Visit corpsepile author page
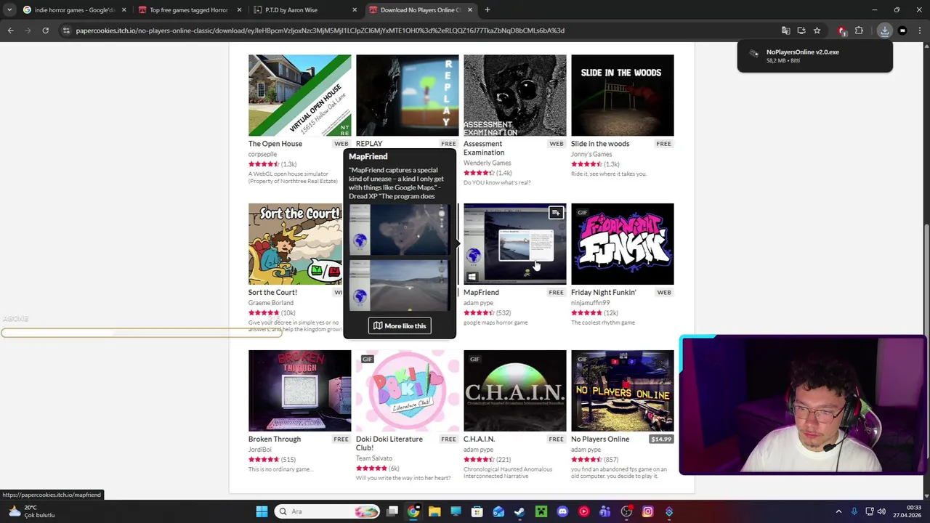 pyautogui.click(x=262, y=154)
